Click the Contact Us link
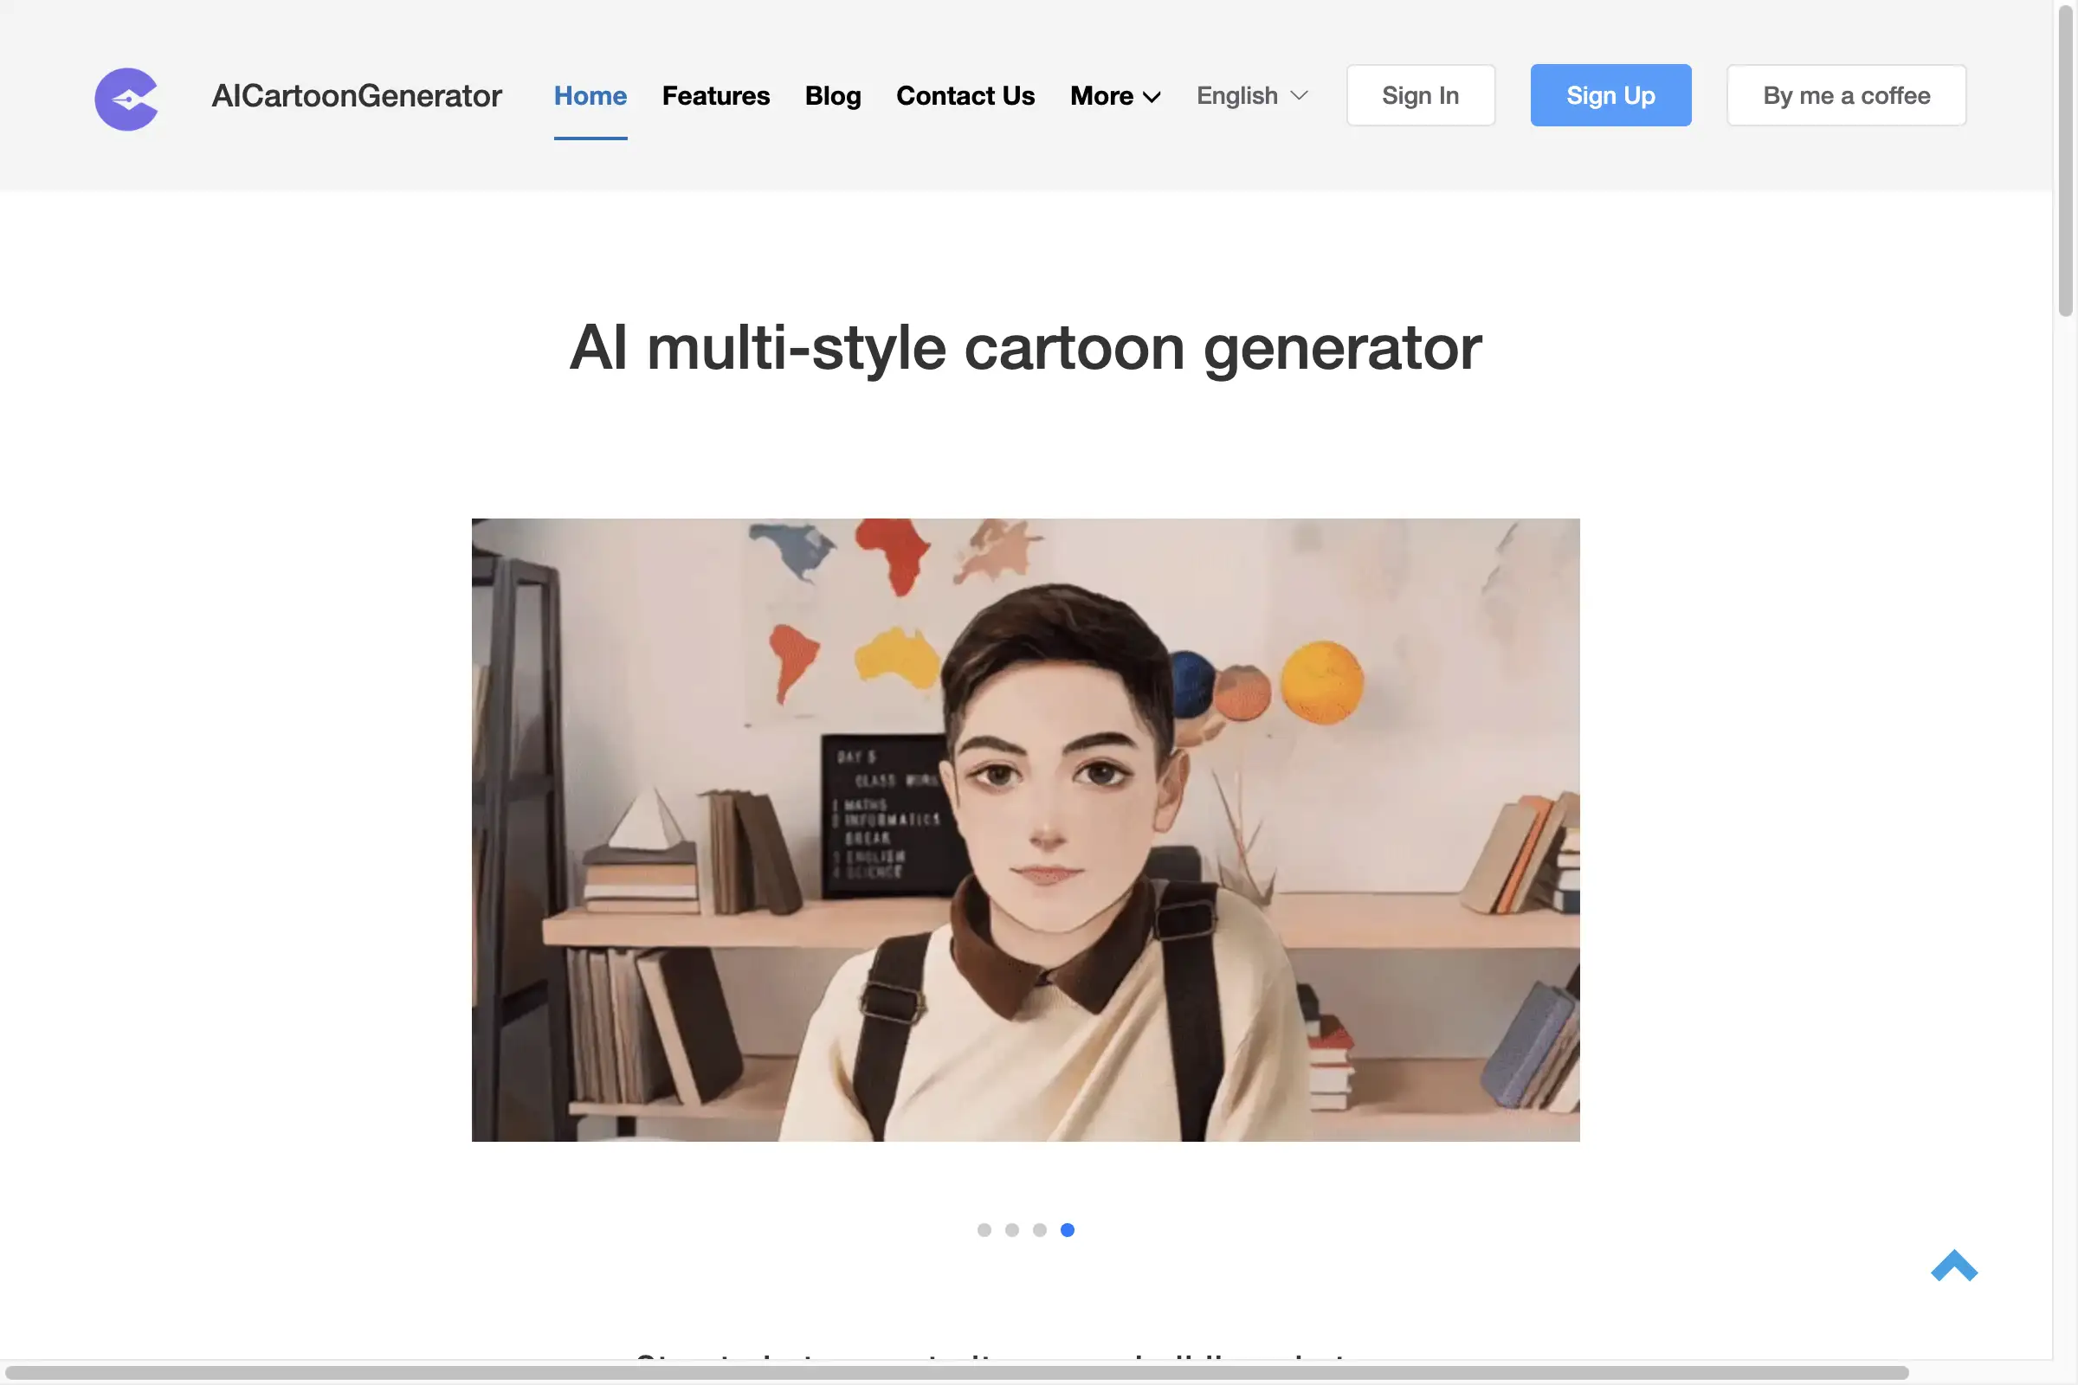 (x=965, y=94)
